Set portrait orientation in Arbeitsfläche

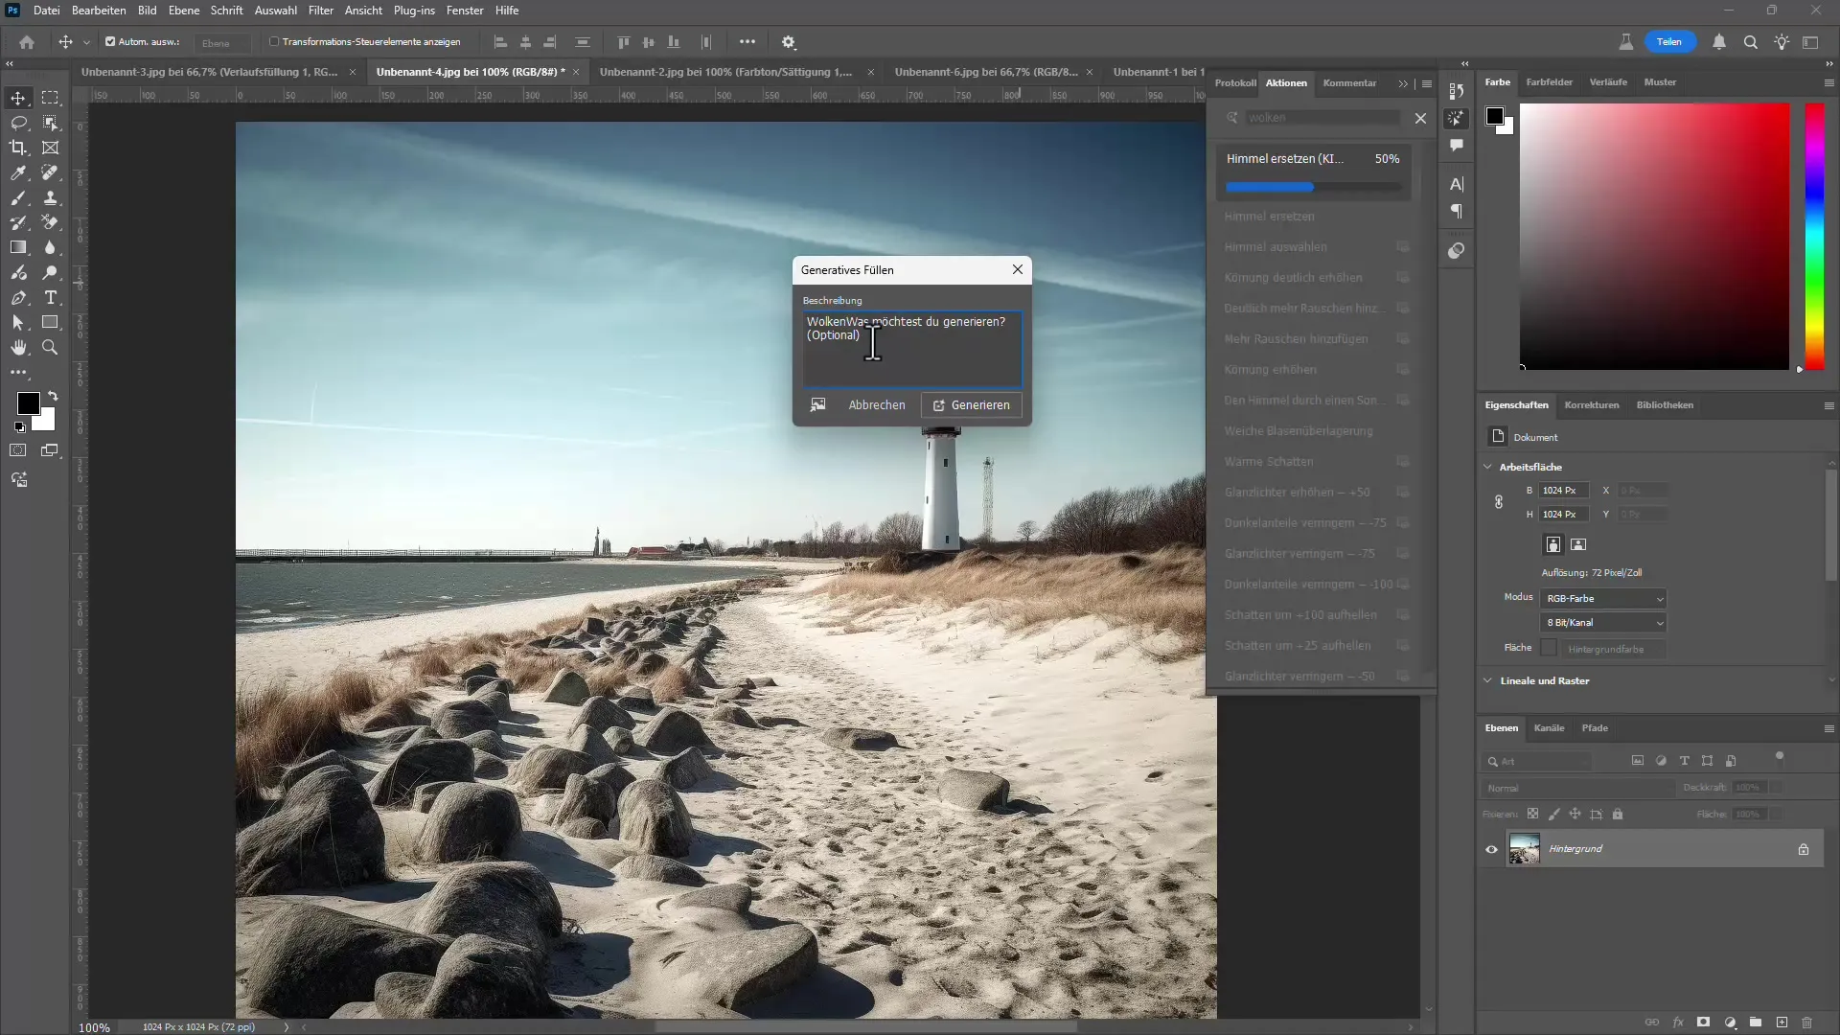[x=1553, y=544]
